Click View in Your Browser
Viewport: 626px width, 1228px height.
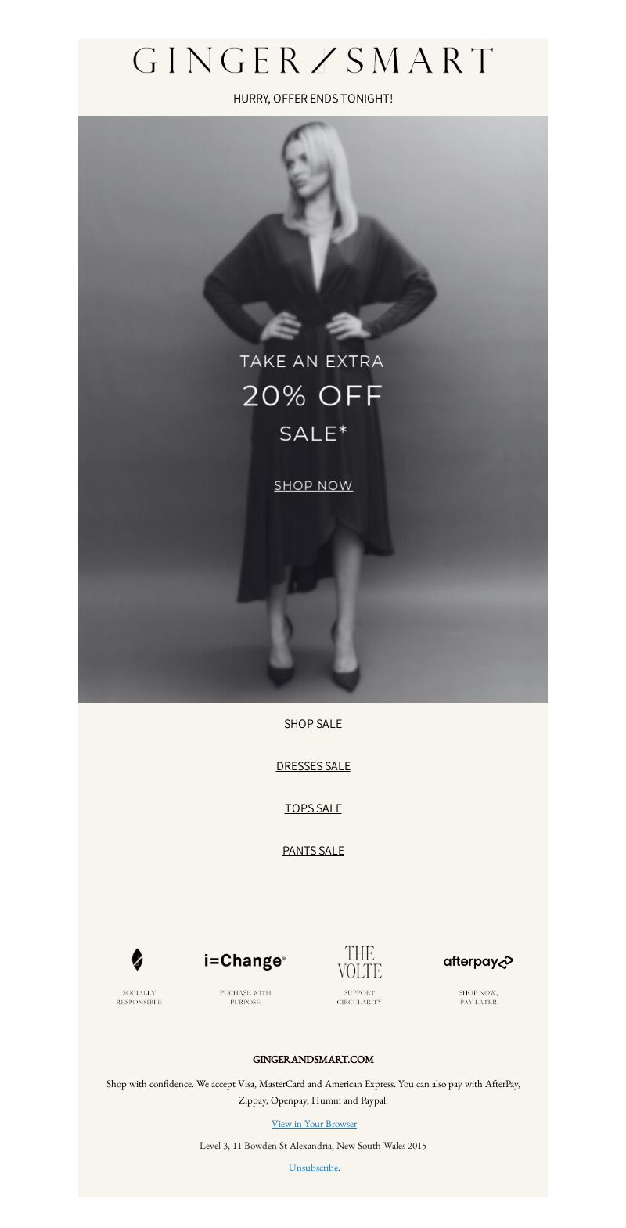314,1124
